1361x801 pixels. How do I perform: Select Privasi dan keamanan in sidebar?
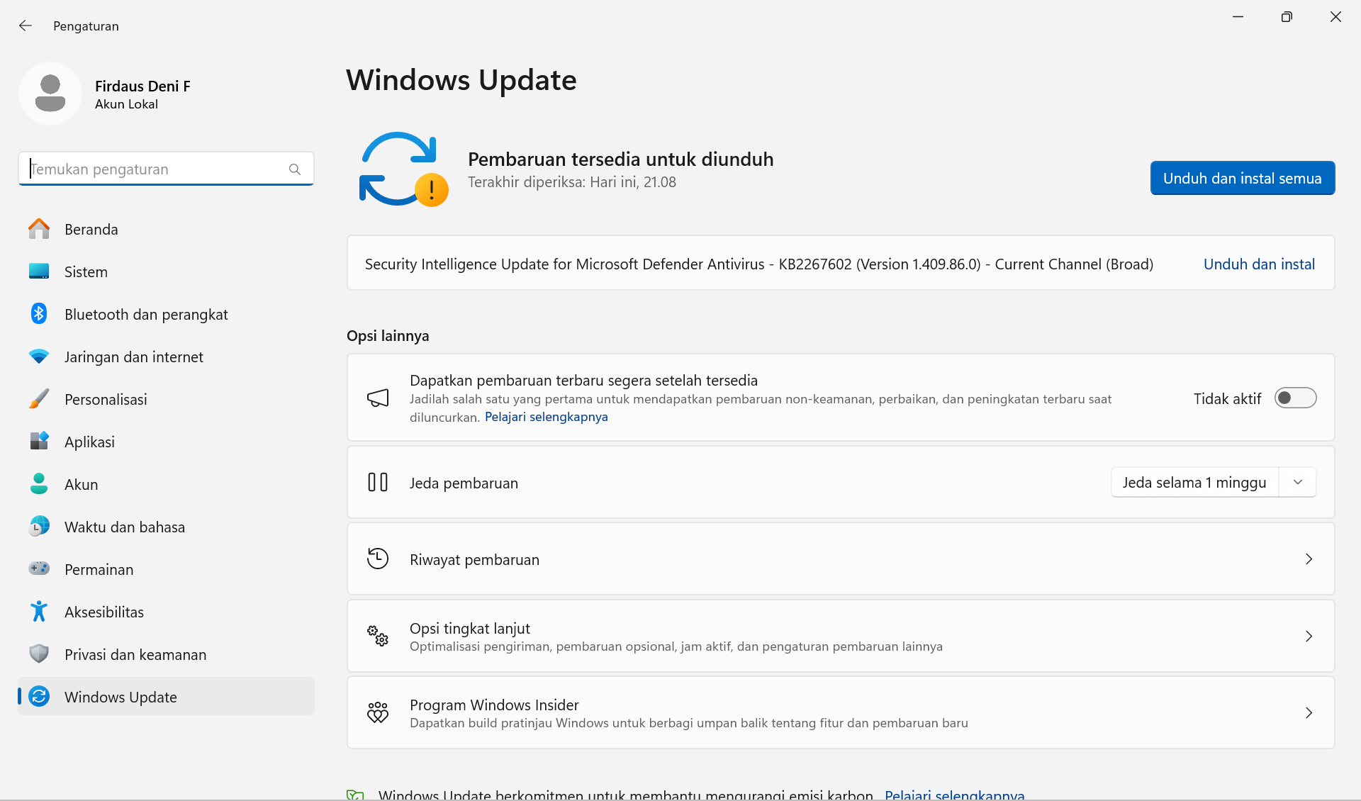(167, 654)
